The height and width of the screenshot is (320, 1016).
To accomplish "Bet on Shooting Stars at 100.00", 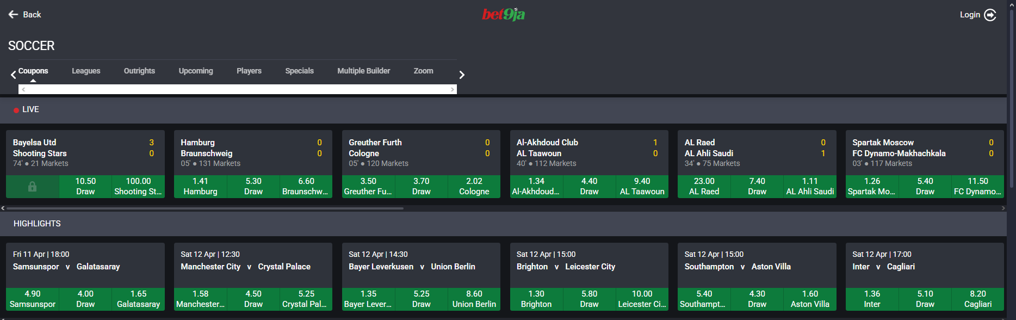I will coord(138,187).
